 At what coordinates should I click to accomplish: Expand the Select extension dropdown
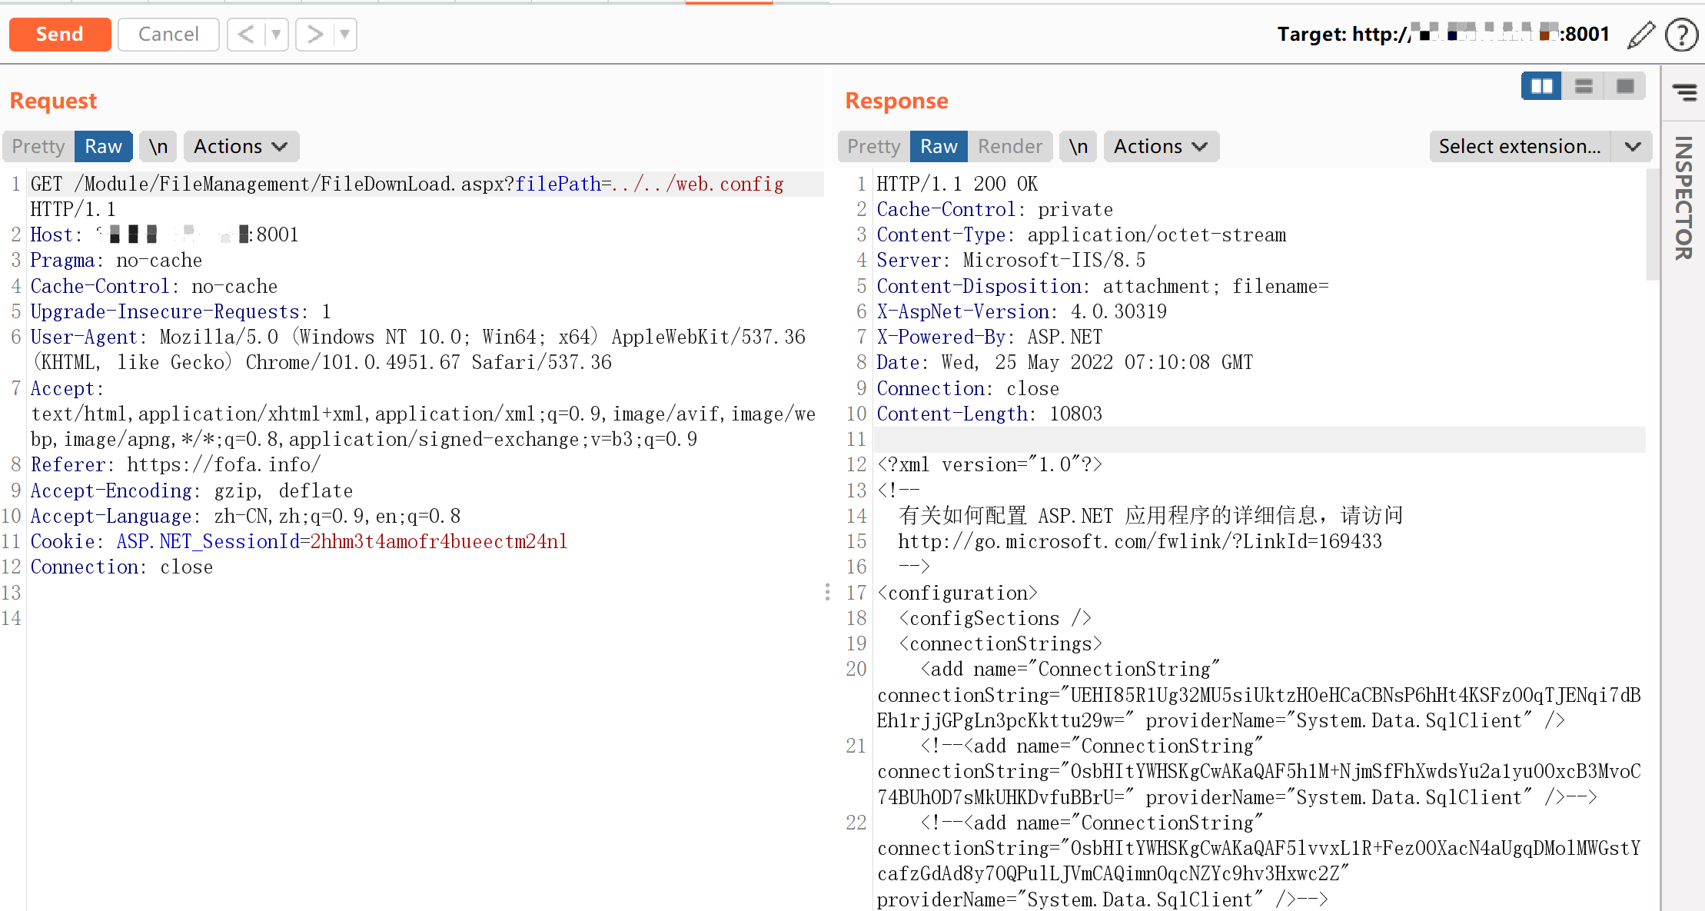coord(1633,146)
